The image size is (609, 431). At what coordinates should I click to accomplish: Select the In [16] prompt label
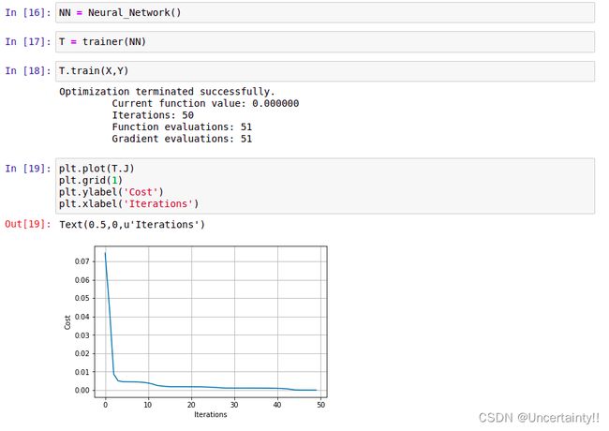point(28,12)
